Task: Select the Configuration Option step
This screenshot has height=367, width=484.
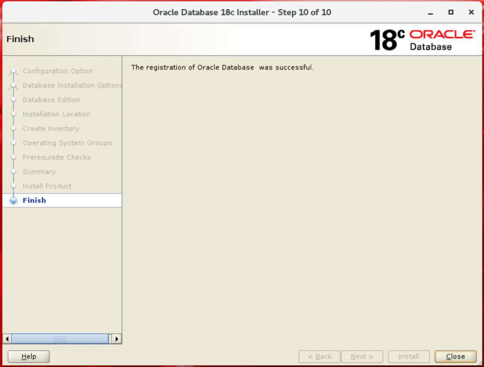Action: tap(58, 71)
